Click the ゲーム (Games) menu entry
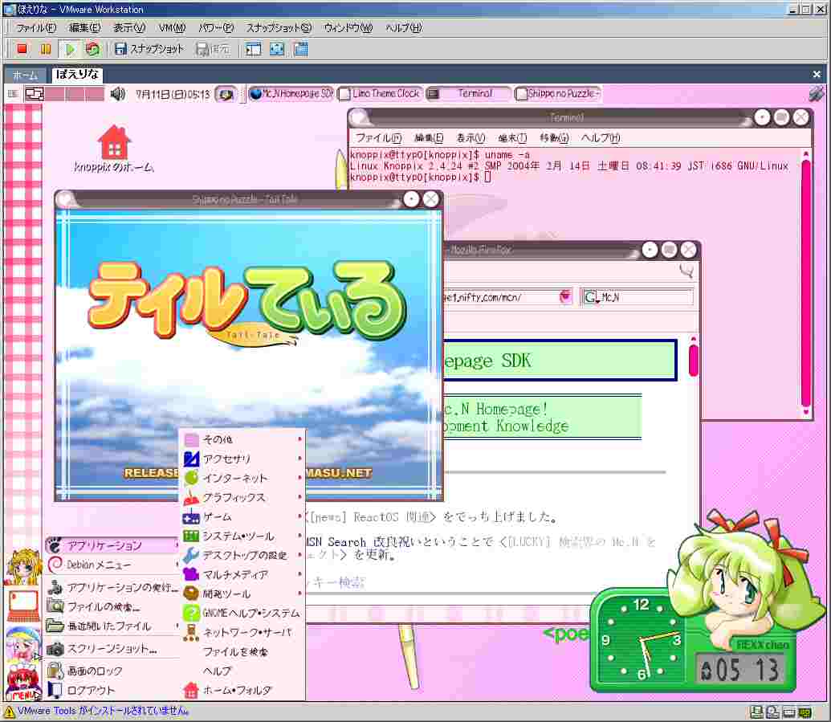 click(217, 516)
